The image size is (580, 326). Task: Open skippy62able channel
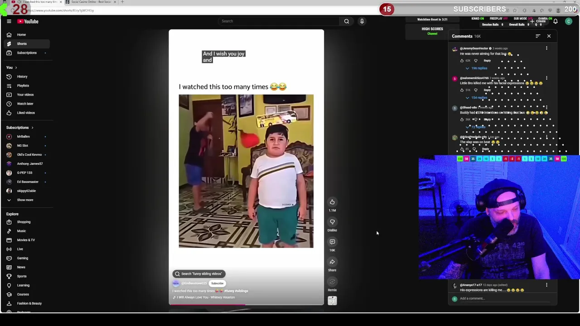[26, 191]
